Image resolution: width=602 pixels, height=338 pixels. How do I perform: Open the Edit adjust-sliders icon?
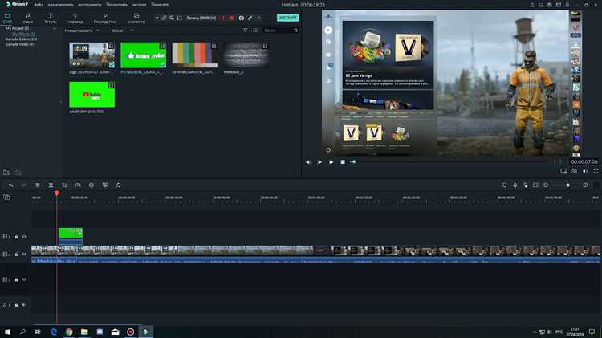click(x=118, y=185)
